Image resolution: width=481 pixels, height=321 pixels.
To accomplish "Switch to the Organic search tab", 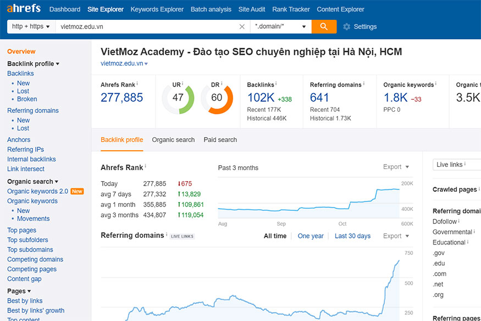I will (173, 140).
